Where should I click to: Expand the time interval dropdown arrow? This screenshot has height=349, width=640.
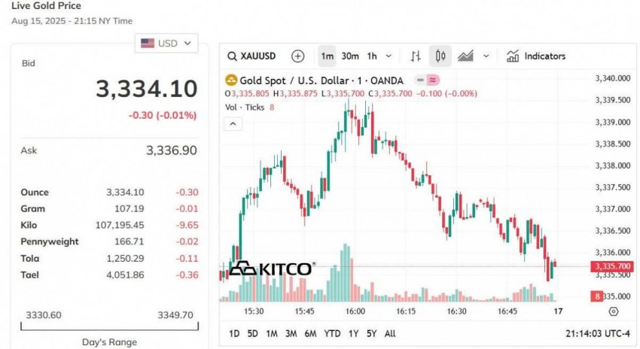(389, 56)
